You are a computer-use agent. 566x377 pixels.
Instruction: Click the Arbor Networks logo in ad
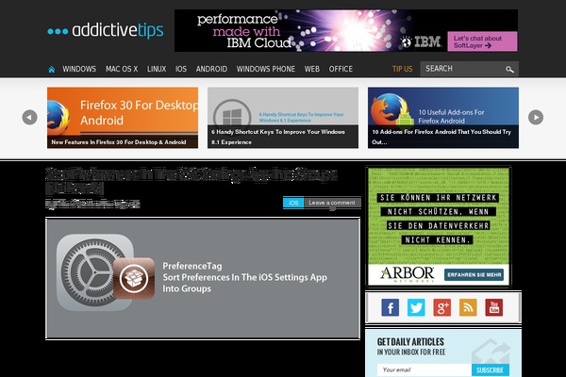point(408,274)
